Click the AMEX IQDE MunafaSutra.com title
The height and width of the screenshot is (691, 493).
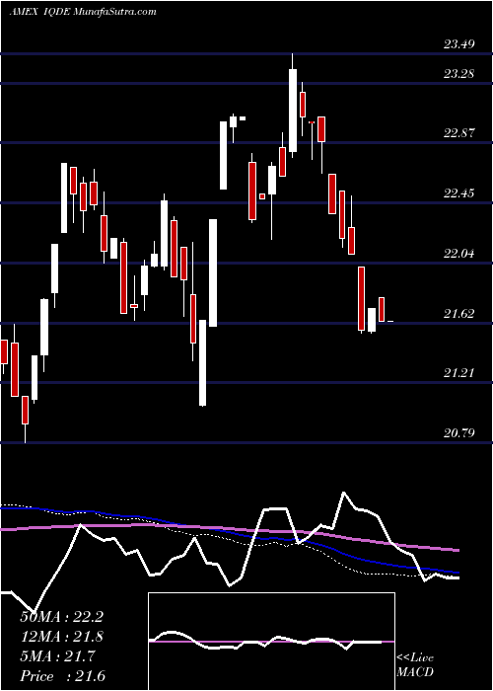pos(83,12)
